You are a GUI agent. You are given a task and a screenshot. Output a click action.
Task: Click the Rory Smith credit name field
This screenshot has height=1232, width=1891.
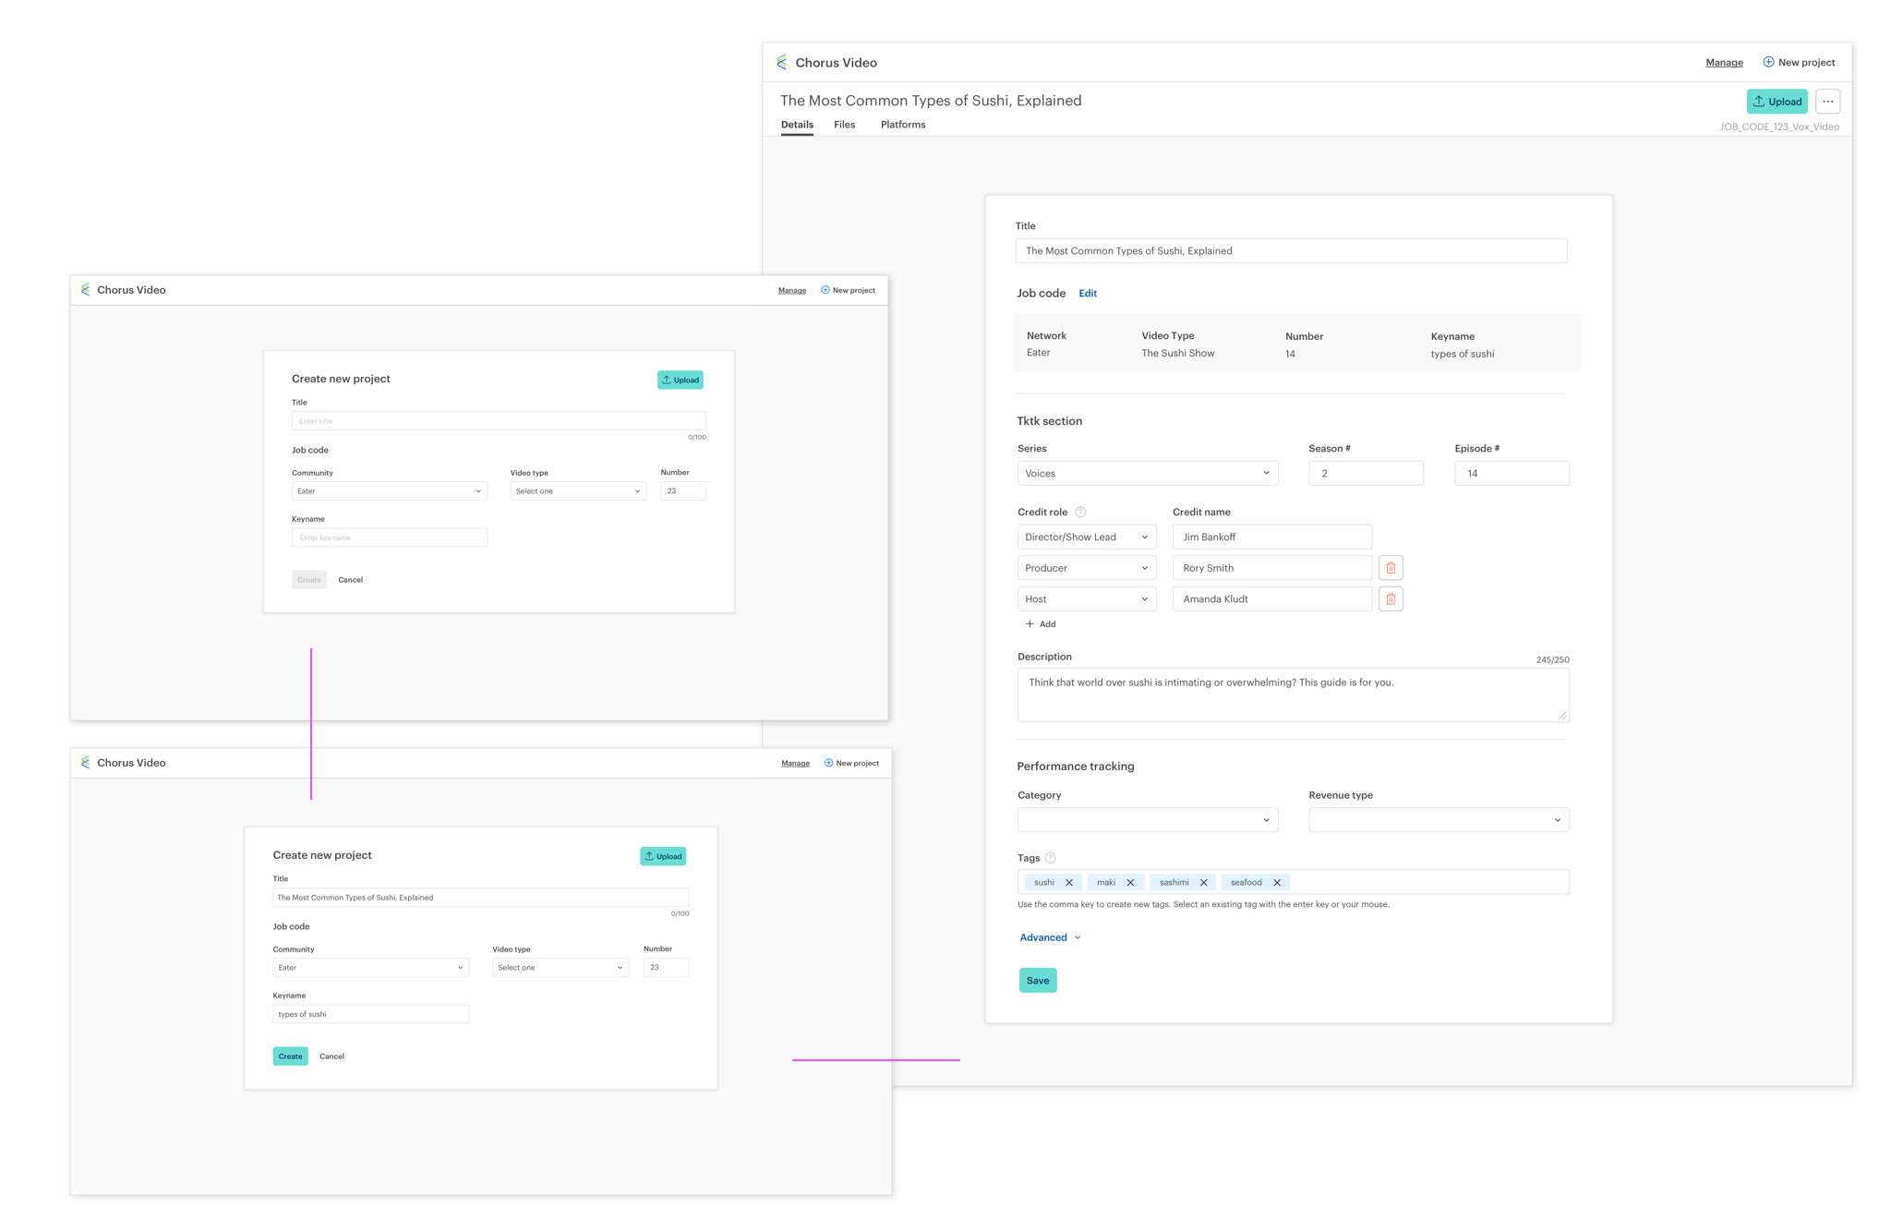(1272, 568)
